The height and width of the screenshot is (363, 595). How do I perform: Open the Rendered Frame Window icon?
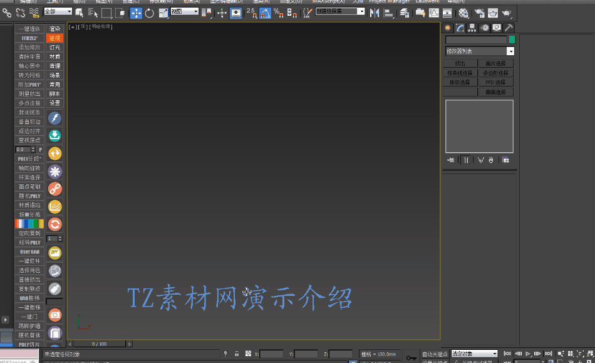(x=493, y=13)
